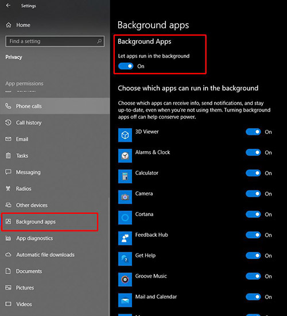Click the Other devices icon

click(x=8, y=205)
